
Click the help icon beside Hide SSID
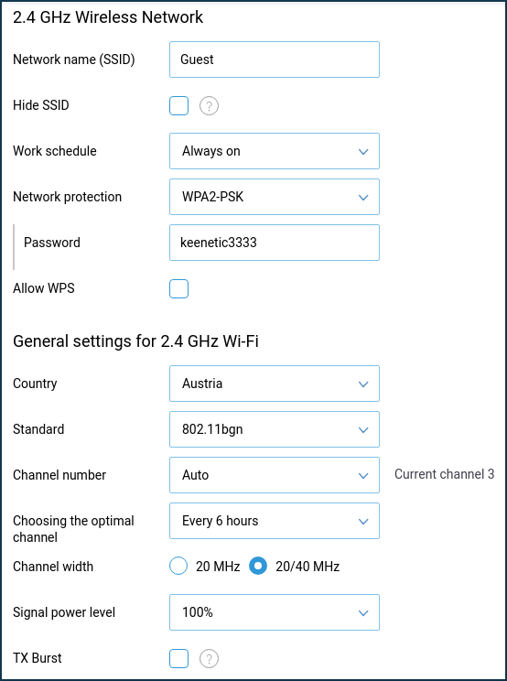click(x=209, y=105)
